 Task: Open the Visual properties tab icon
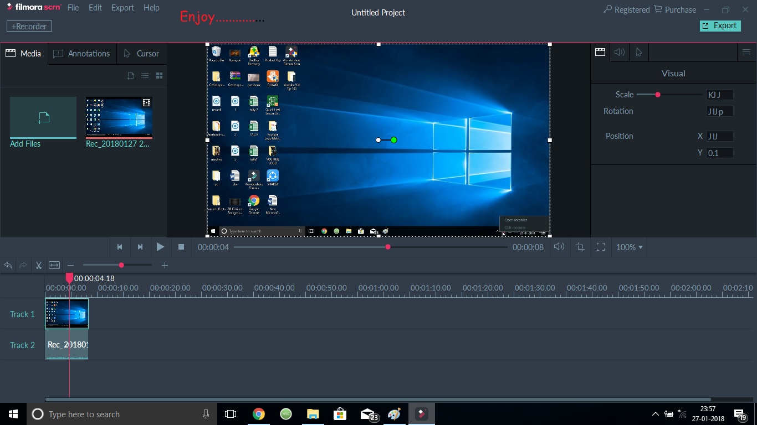click(x=600, y=52)
